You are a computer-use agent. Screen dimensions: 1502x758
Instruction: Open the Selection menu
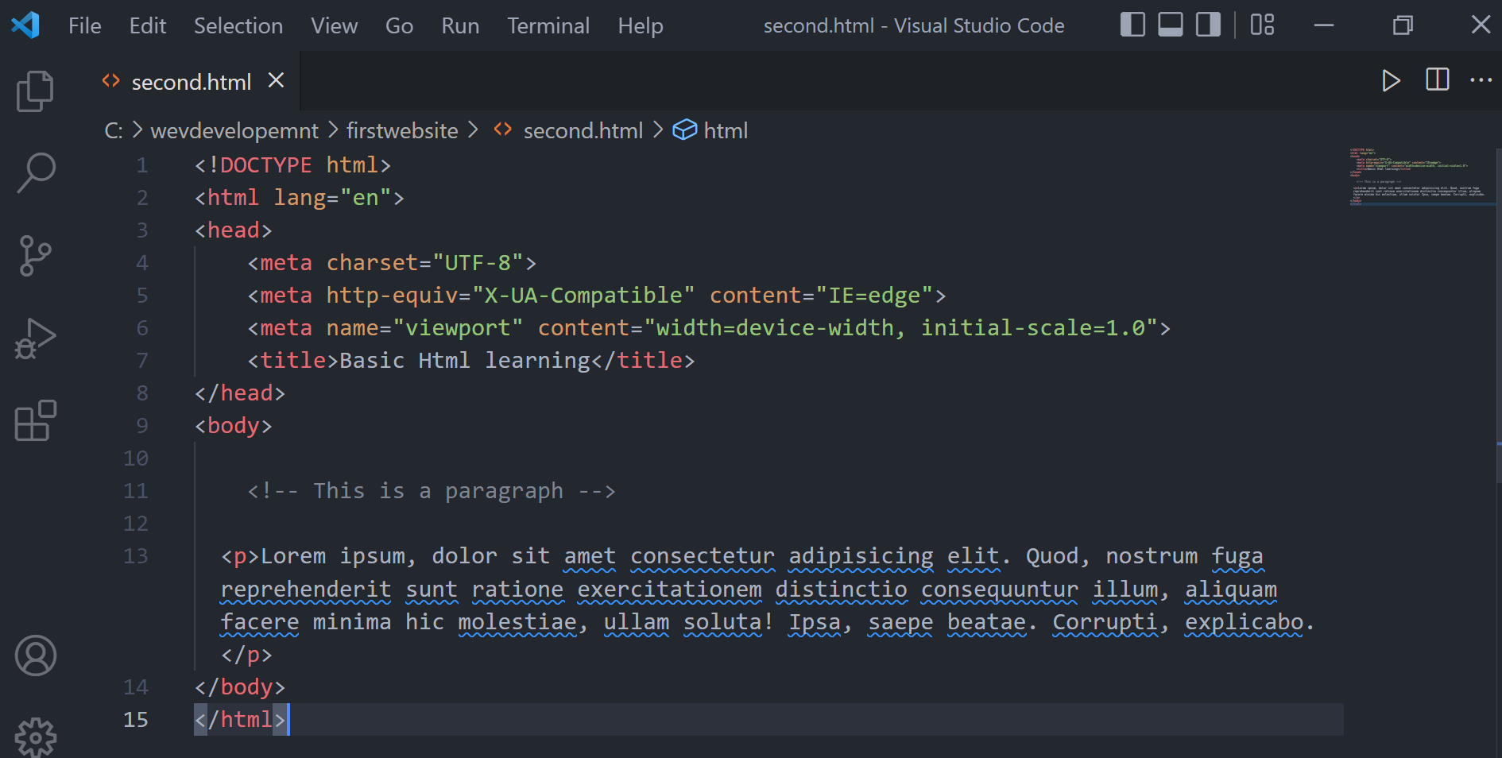pos(238,26)
